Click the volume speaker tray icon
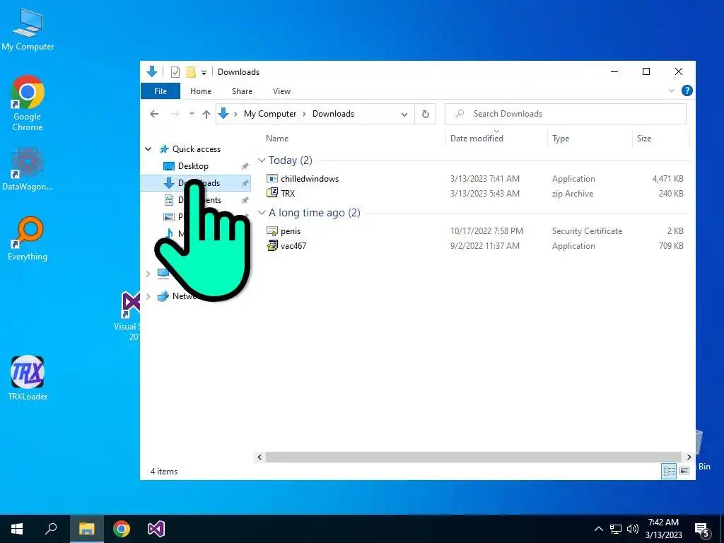Viewport: 724px width, 543px height. (633, 529)
